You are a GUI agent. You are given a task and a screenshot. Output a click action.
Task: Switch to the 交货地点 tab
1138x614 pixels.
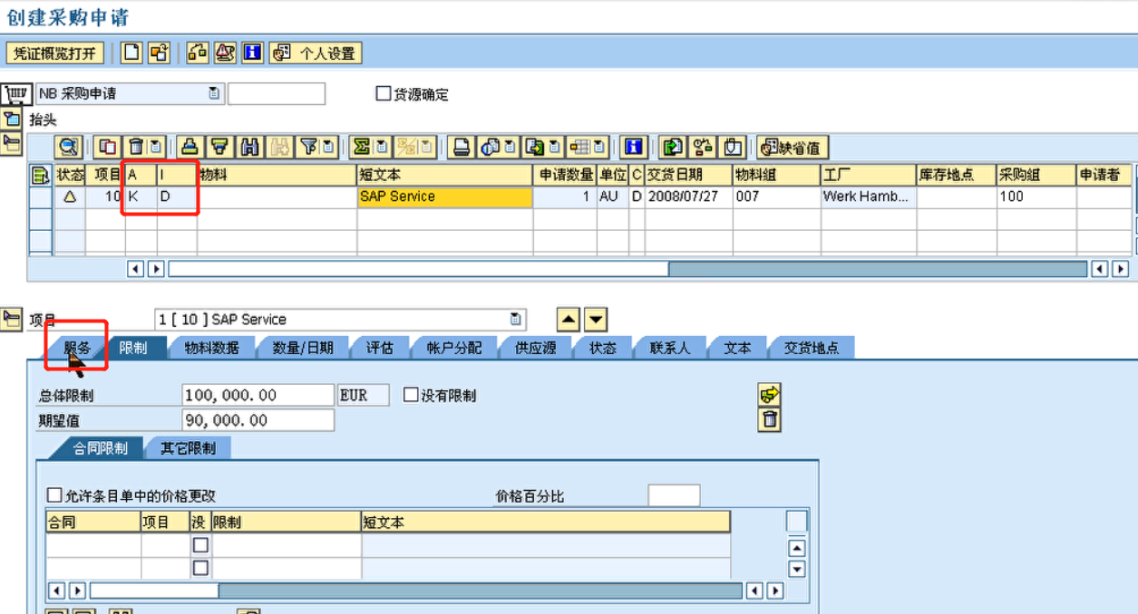812,348
